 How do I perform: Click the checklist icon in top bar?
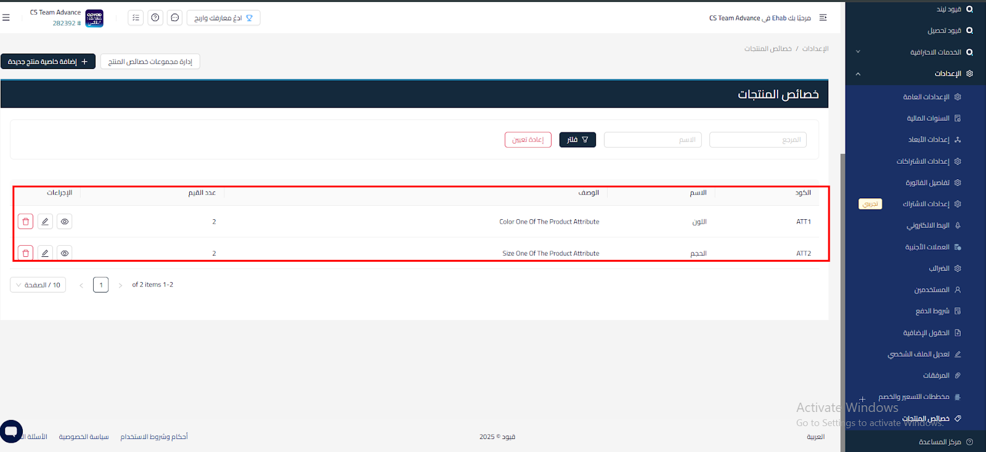136,18
